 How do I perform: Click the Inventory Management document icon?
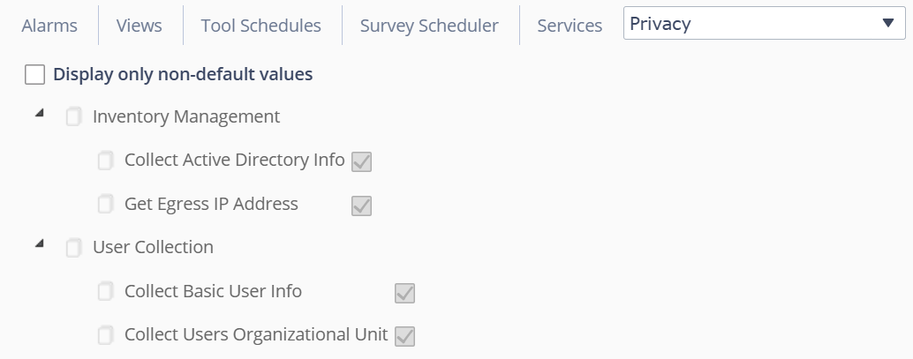point(74,117)
